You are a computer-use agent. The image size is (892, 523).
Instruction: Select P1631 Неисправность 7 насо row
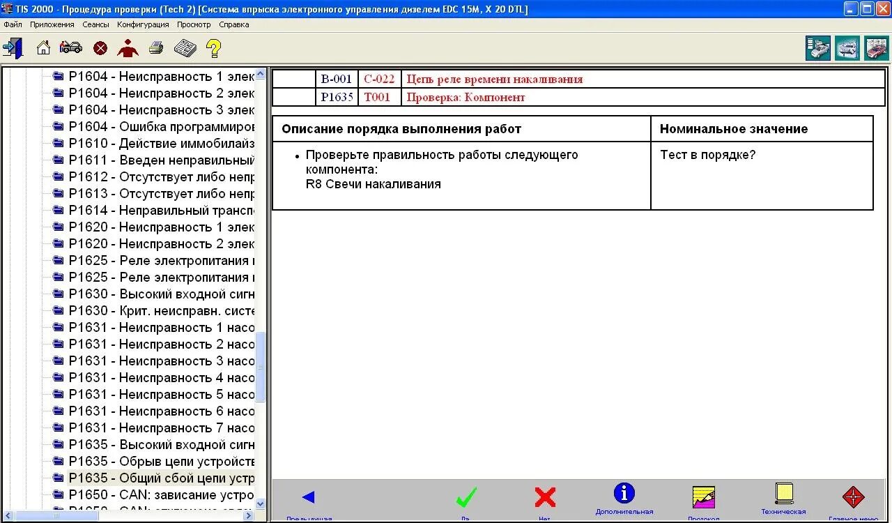pos(153,427)
